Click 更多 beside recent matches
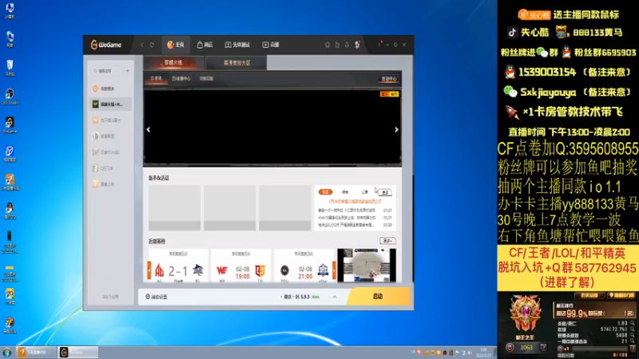The height and width of the screenshot is (359, 639). (387, 241)
